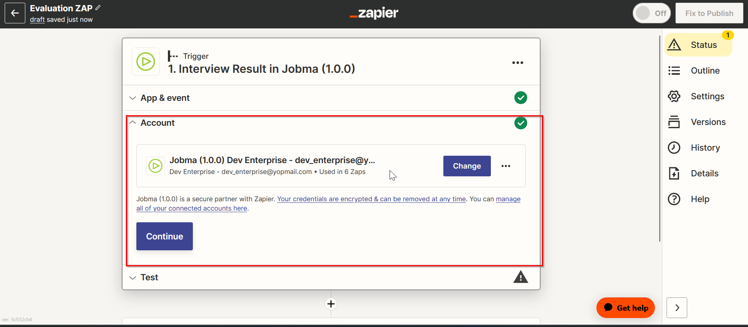748x327 pixels.
Task: Click the Account section green checkmark
Action: tap(520, 123)
